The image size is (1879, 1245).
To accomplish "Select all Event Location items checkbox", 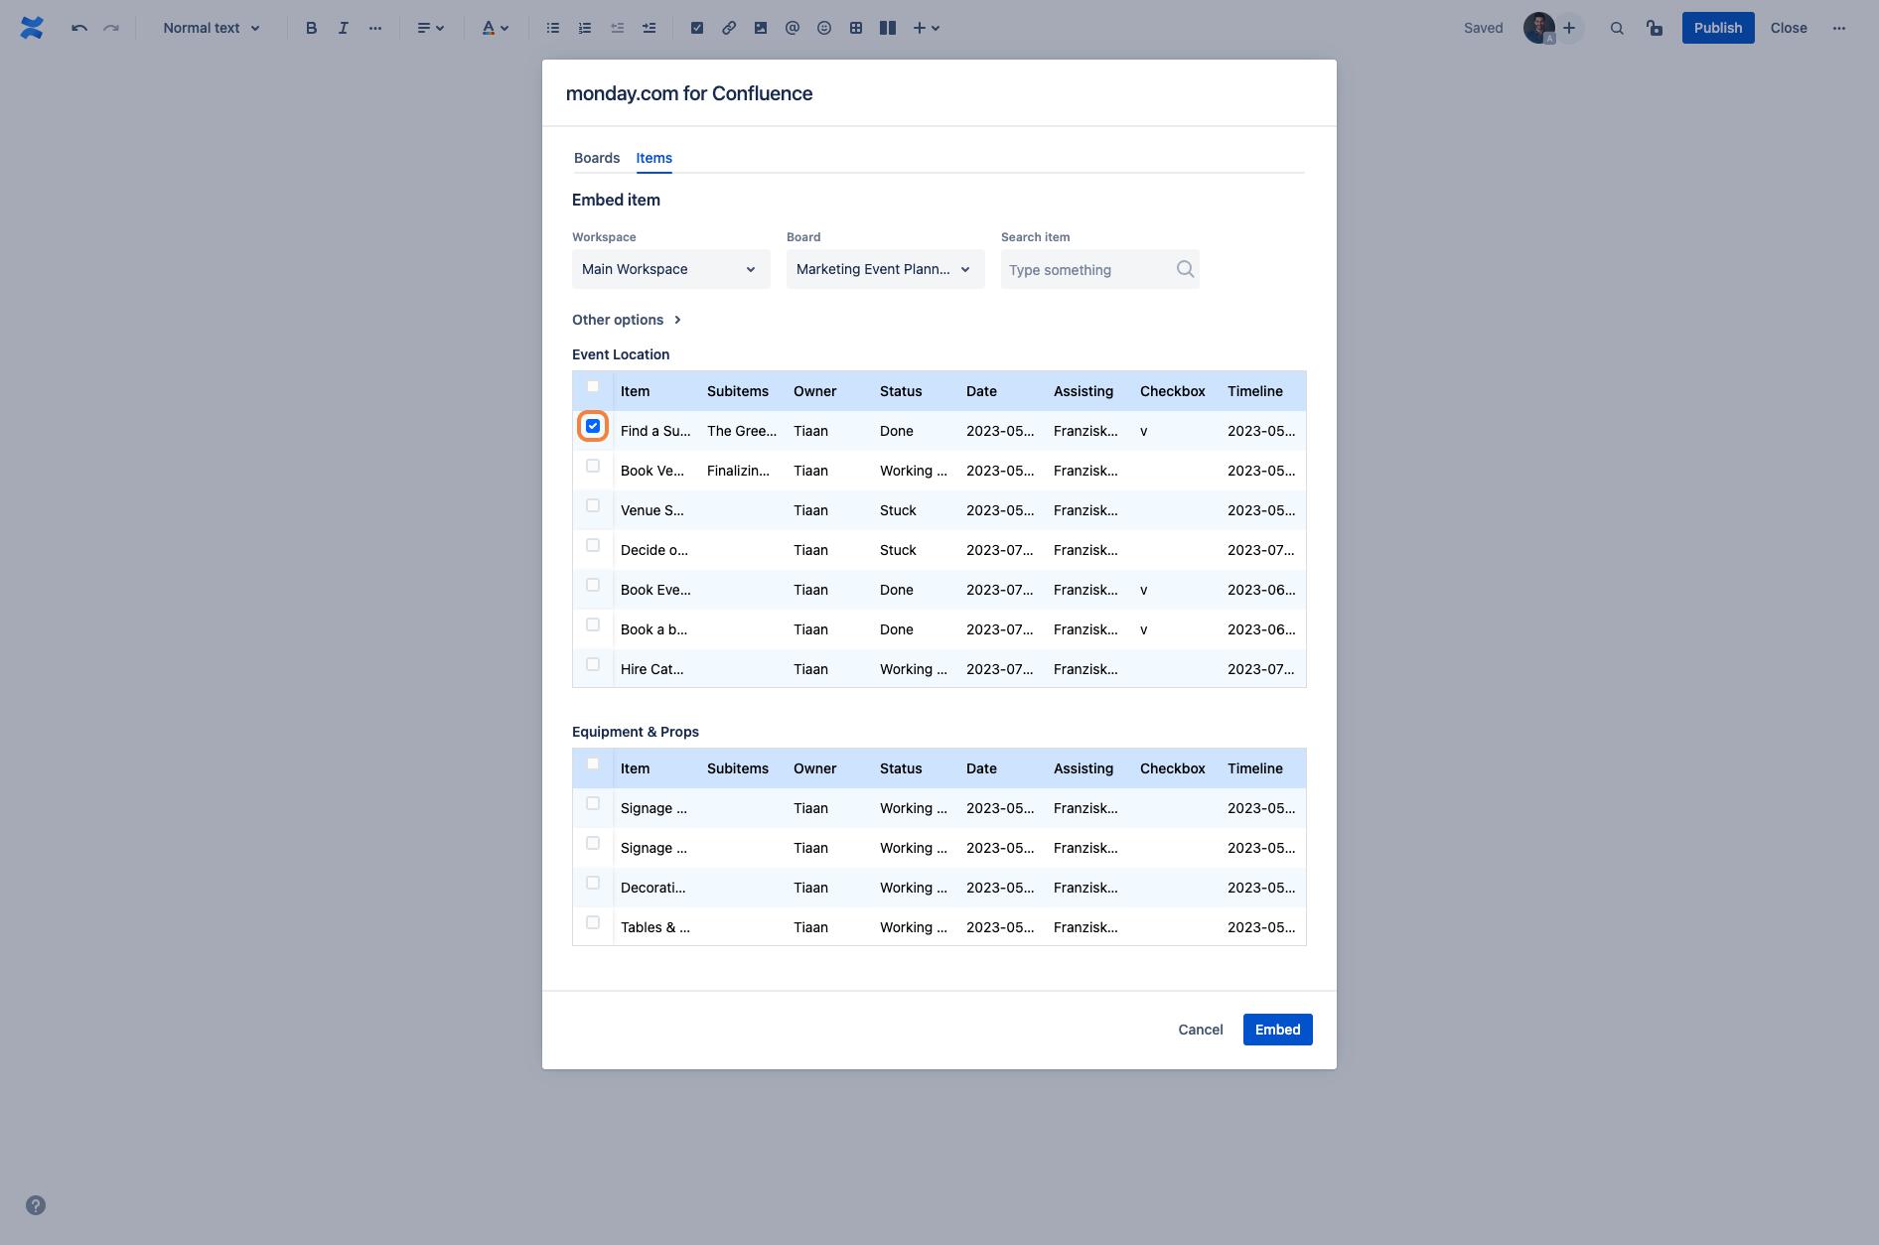I will click(593, 386).
